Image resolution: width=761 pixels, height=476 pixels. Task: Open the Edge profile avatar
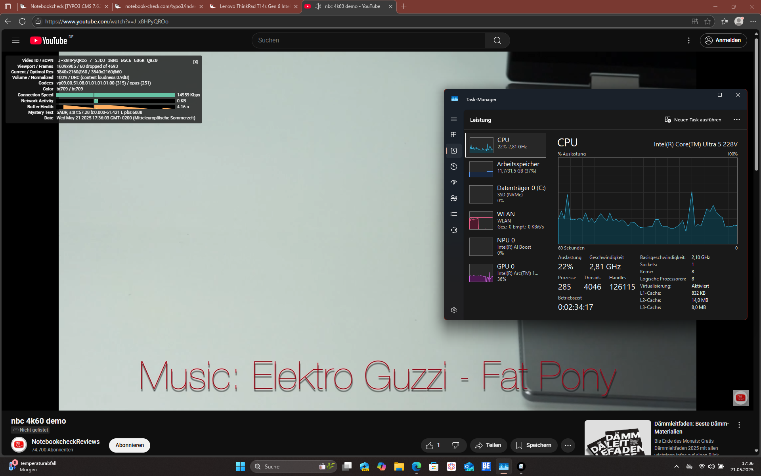739,21
